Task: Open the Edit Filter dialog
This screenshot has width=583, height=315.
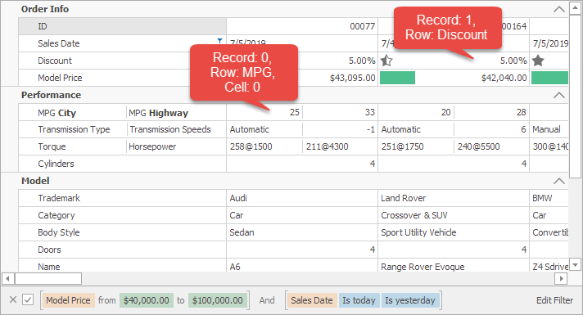Action: 554,300
